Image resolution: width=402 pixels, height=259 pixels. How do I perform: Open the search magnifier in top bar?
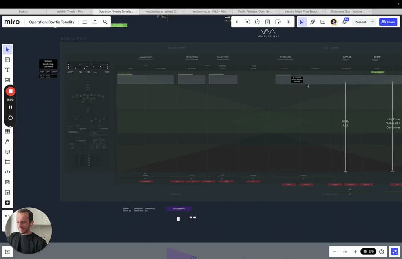tap(105, 22)
